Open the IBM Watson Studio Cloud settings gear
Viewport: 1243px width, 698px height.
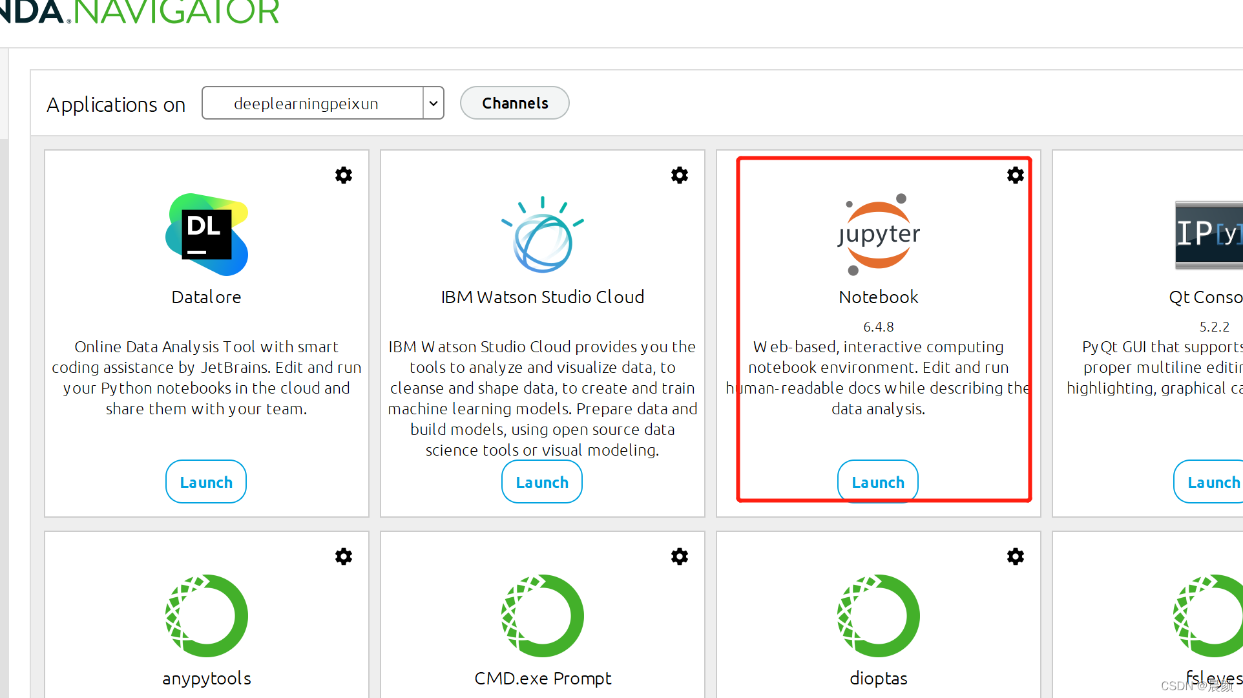tap(680, 175)
